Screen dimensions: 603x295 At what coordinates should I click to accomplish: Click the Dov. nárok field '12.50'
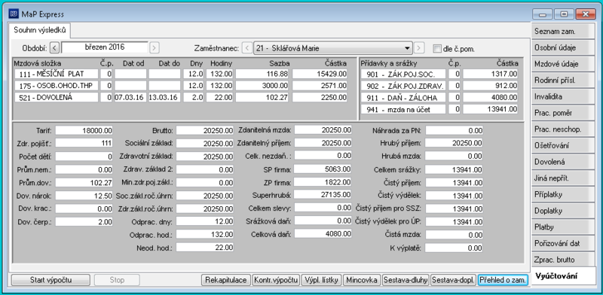pos(84,196)
